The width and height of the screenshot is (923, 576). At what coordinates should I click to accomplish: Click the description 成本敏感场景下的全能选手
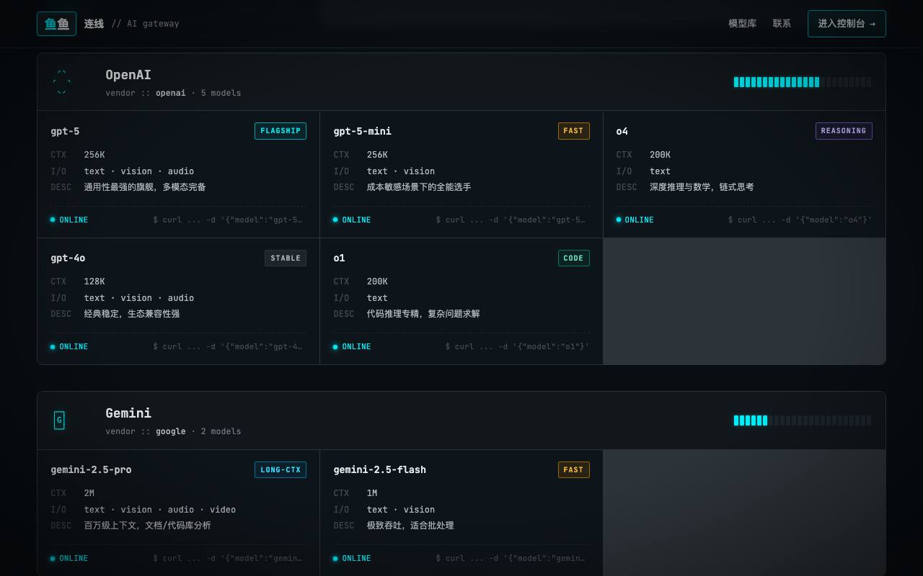coord(419,187)
